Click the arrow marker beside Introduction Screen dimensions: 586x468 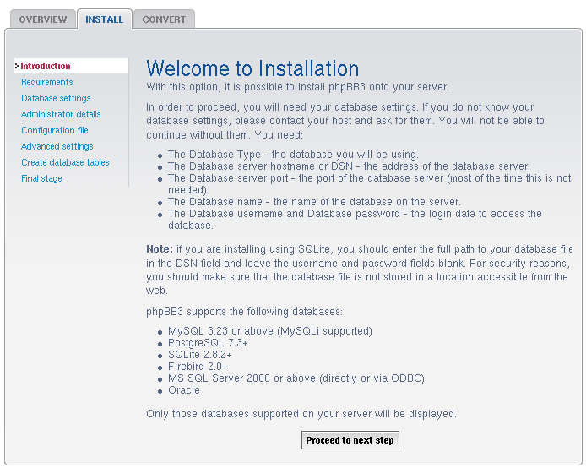pos(17,66)
